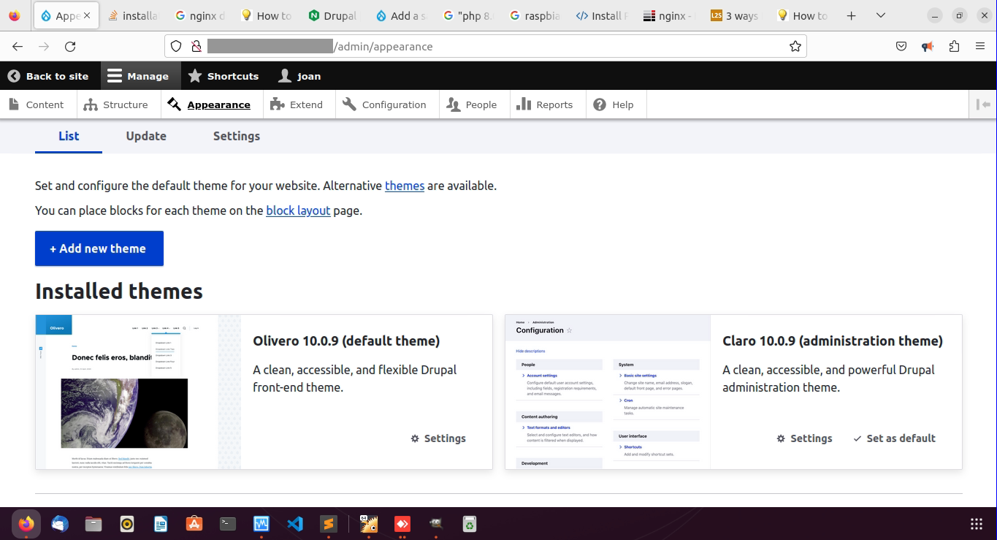The image size is (997, 540).
Task: View site connection security info
Action: (196, 46)
